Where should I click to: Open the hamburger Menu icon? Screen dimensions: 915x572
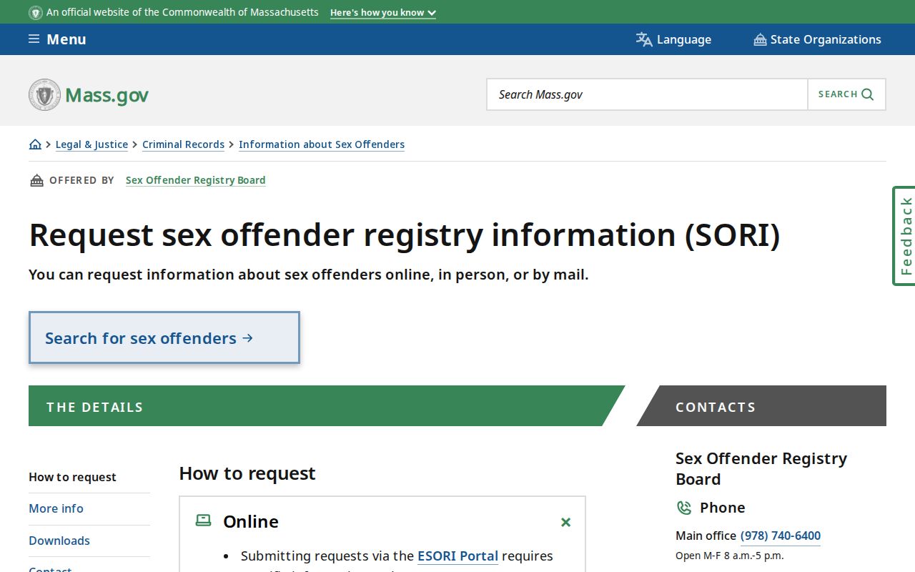(34, 39)
